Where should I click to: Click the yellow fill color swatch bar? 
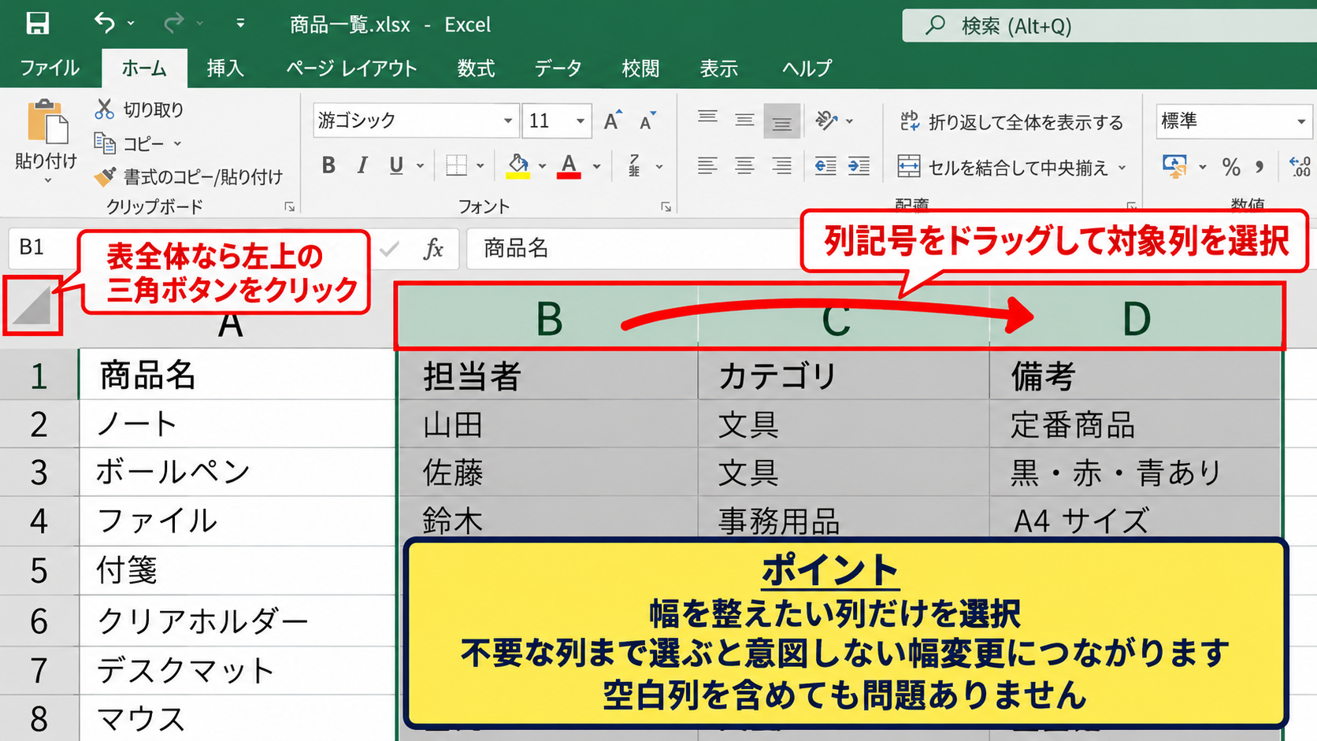click(x=518, y=176)
